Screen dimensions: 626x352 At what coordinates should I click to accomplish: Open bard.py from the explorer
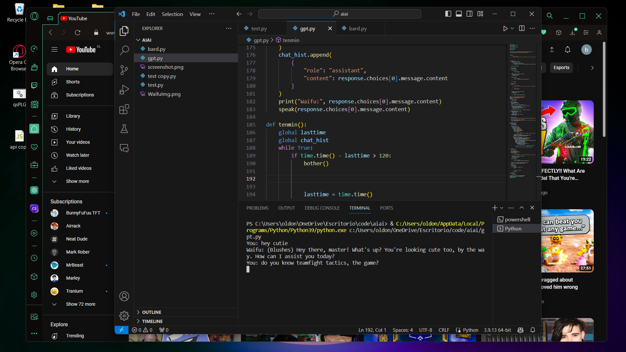156,49
